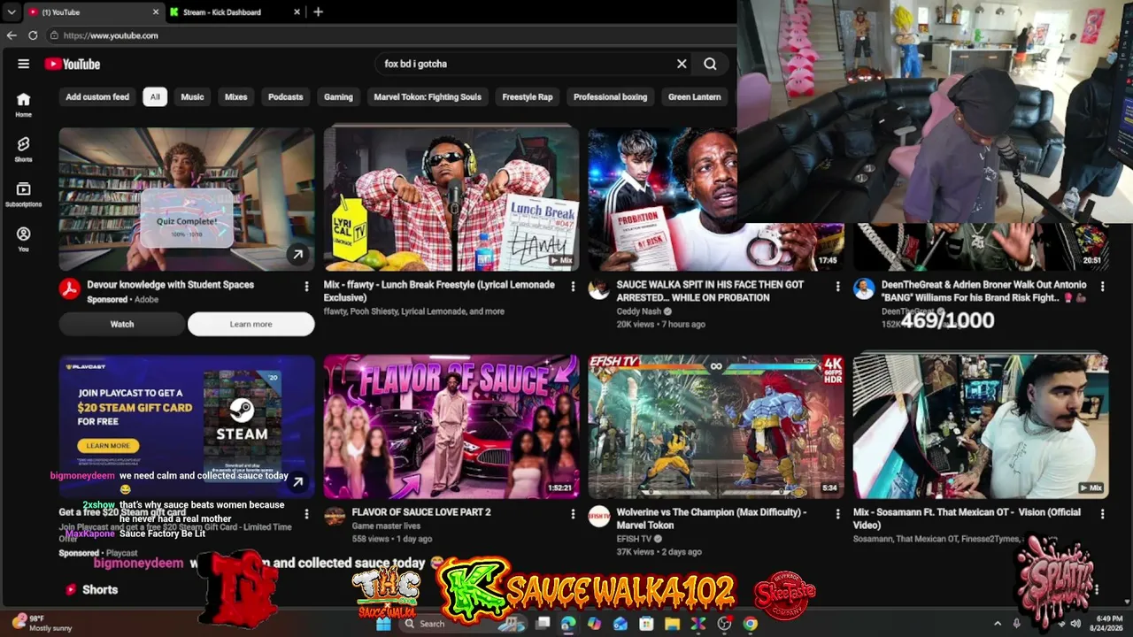The width and height of the screenshot is (1133, 637).
Task: Filter the feed by Music
Action: (x=192, y=97)
